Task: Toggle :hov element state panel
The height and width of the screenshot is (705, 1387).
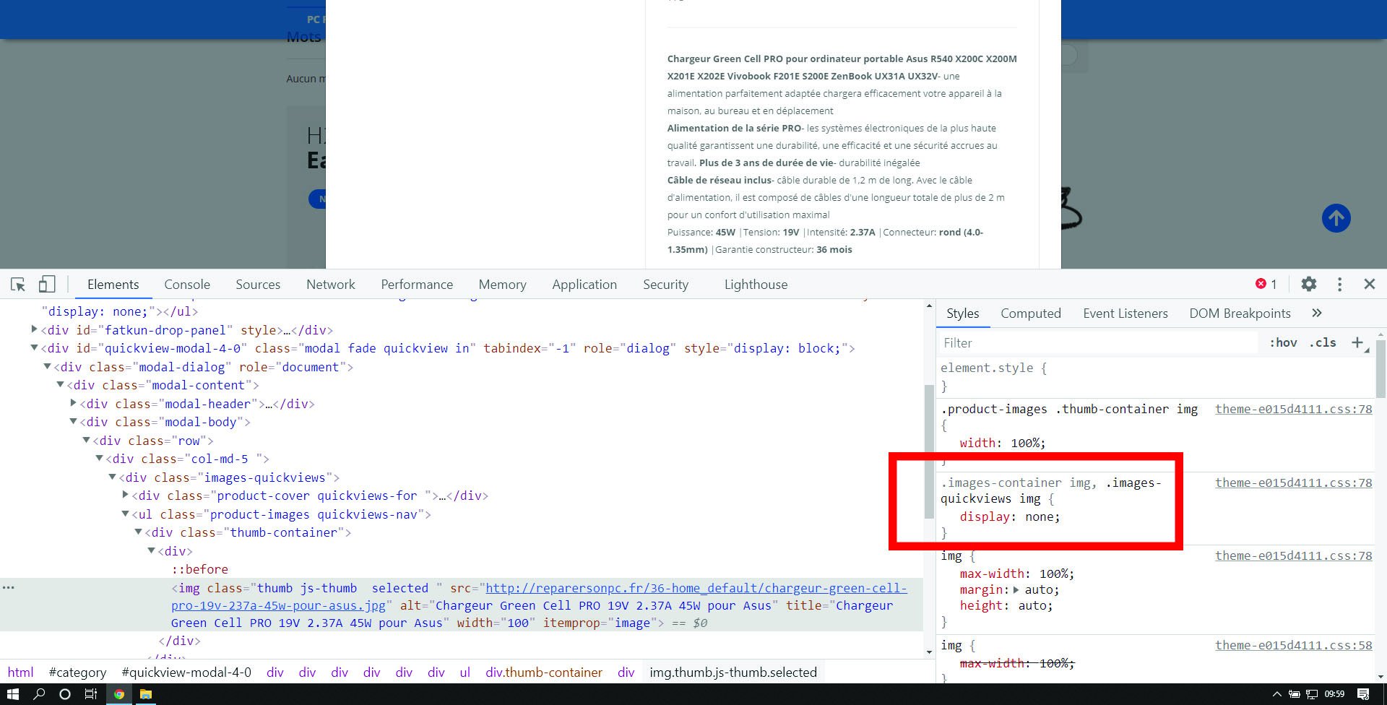Action: click(1283, 343)
